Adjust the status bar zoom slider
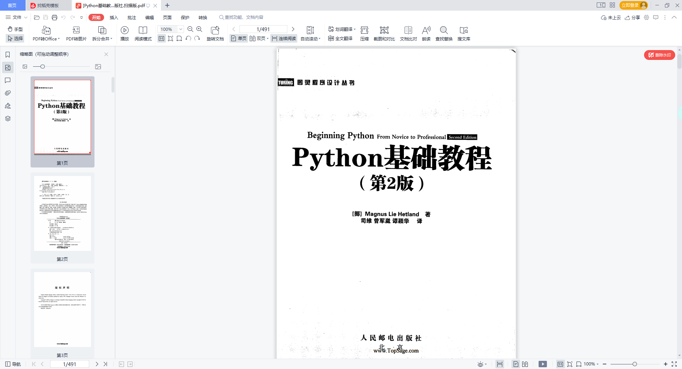The height and width of the screenshot is (369, 682). (634, 364)
